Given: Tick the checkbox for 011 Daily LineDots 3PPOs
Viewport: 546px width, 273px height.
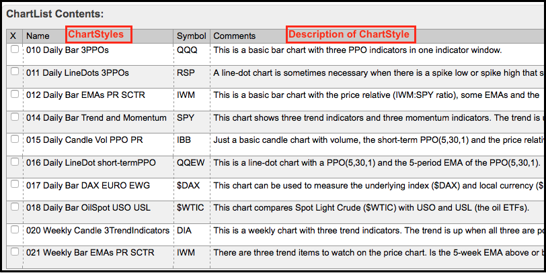Looking at the screenshot, I should point(15,72).
